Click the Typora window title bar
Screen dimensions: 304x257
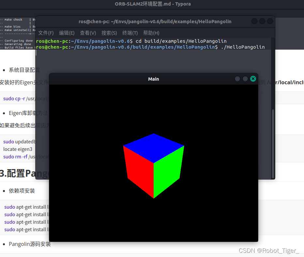click(153, 4)
